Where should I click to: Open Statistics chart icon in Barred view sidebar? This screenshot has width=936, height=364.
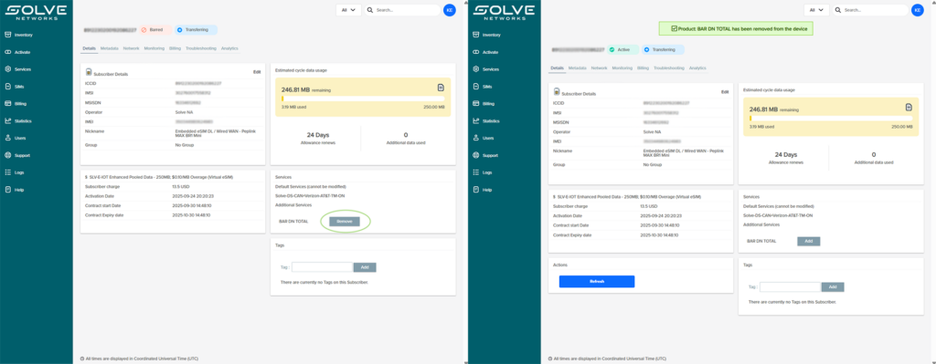[x=7, y=121]
